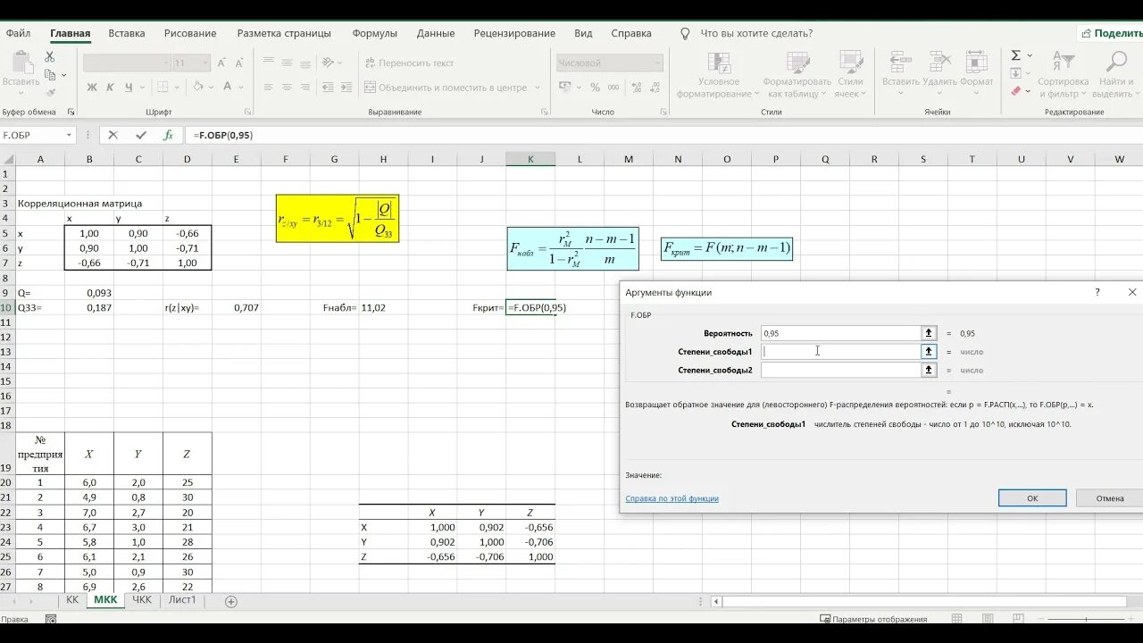Screen dimensions: 1143x643
Task: Switch to sheet tab ЧКК
Action: click(142, 600)
